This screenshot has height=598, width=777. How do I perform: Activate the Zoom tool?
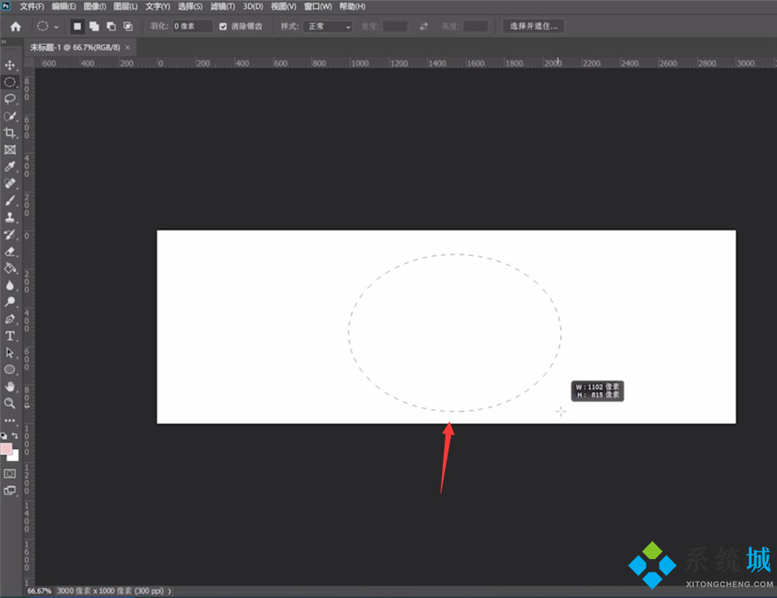coord(10,403)
